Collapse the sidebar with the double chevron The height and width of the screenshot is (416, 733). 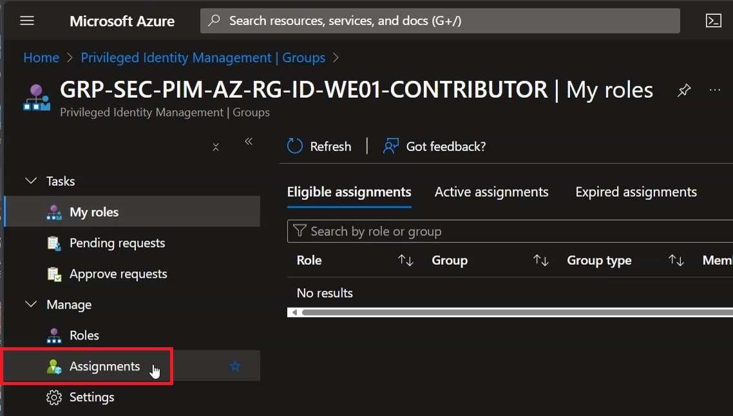(249, 141)
